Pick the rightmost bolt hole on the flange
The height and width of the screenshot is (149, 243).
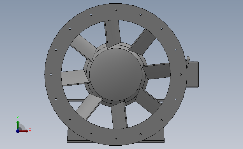point(181,74)
